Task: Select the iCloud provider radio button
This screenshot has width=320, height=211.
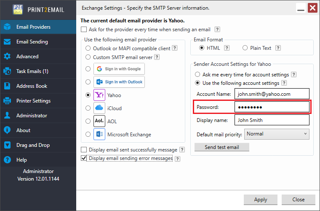Action: (x=88, y=108)
